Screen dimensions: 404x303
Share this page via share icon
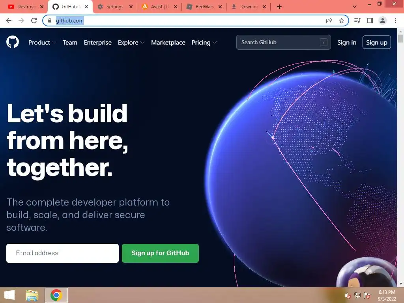pyautogui.click(x=329, y=21)
